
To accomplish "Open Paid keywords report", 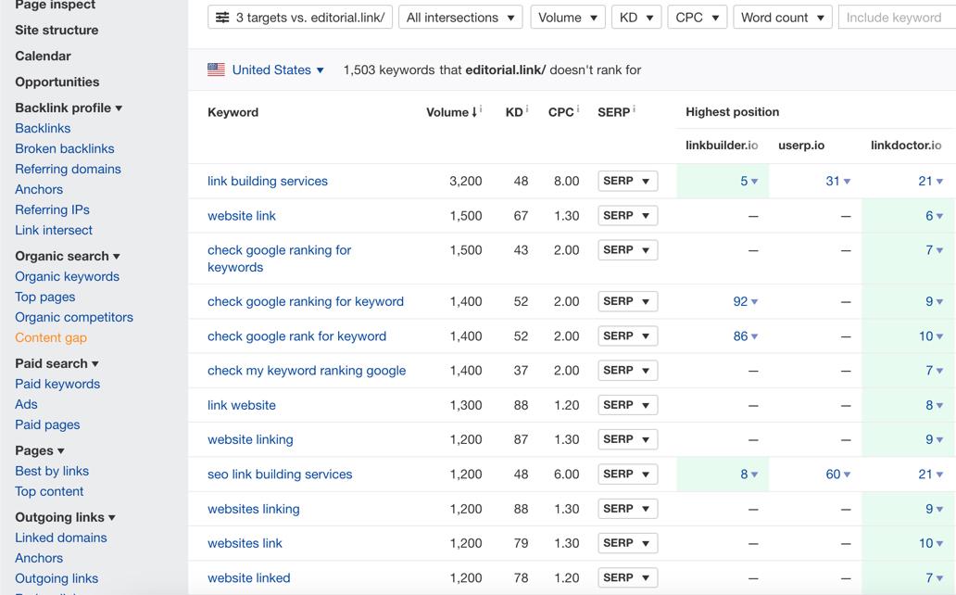I will pyautogui.click(x=57, y=384).
